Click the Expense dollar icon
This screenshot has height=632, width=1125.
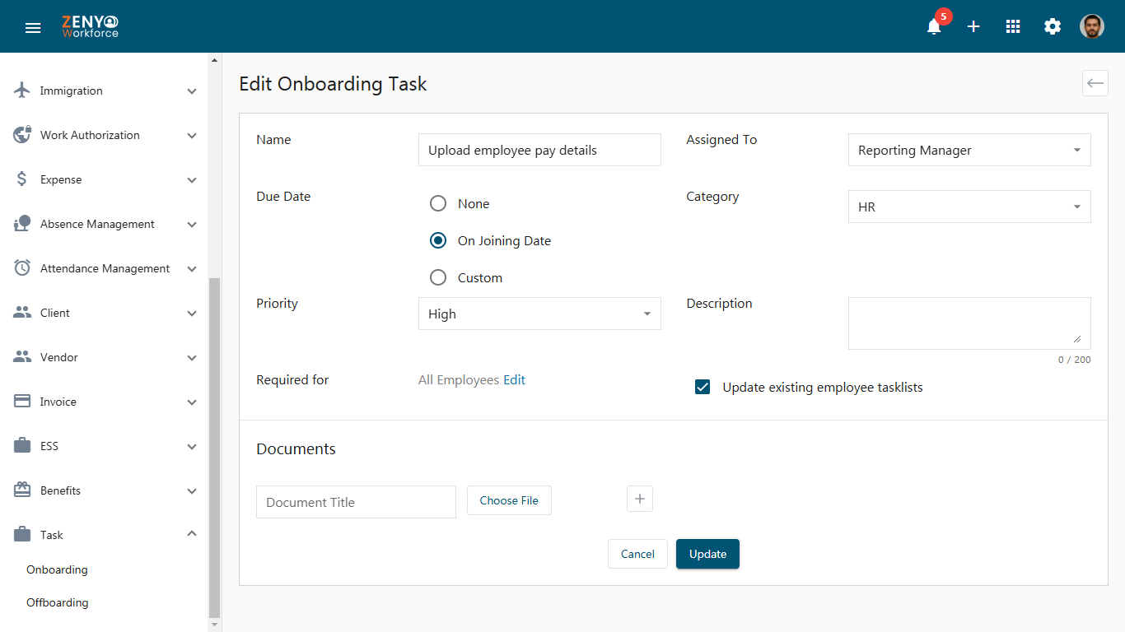pyautogui.click(x=22, y=179)
